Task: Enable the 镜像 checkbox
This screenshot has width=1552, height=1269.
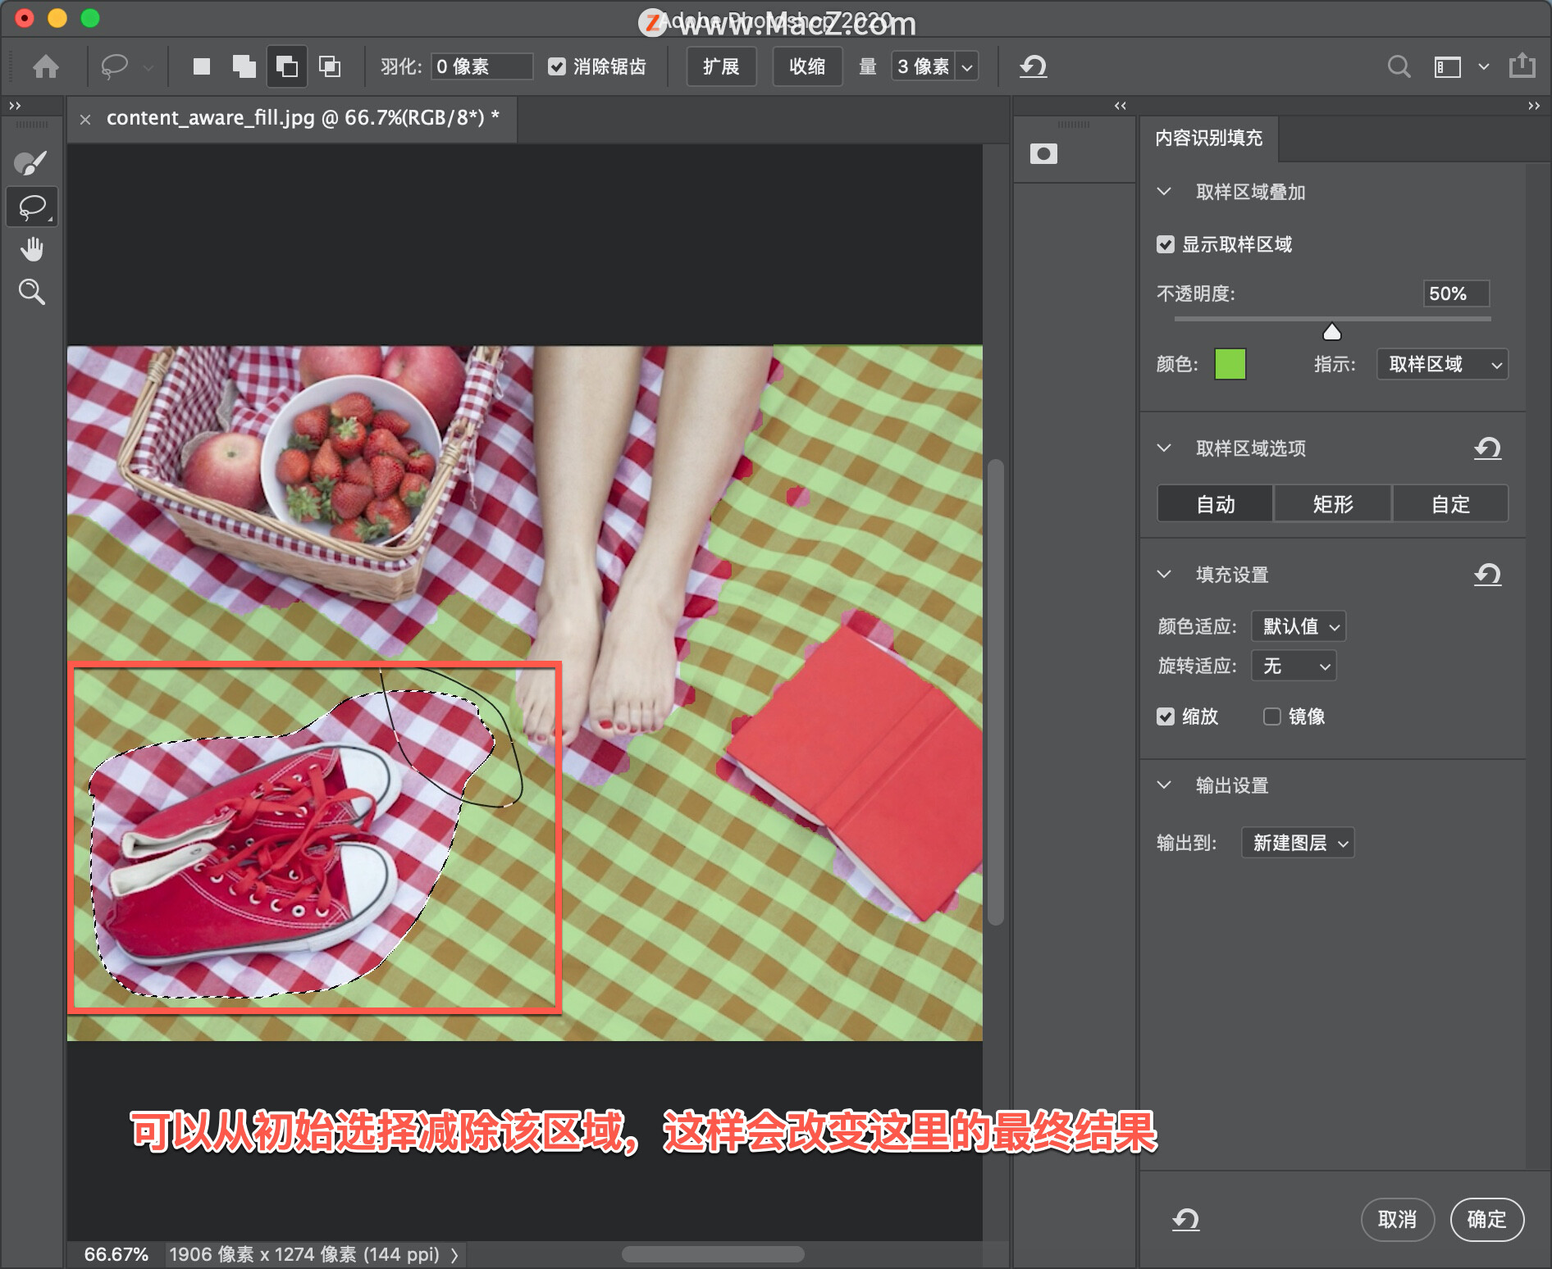Action: (1271, 716)
